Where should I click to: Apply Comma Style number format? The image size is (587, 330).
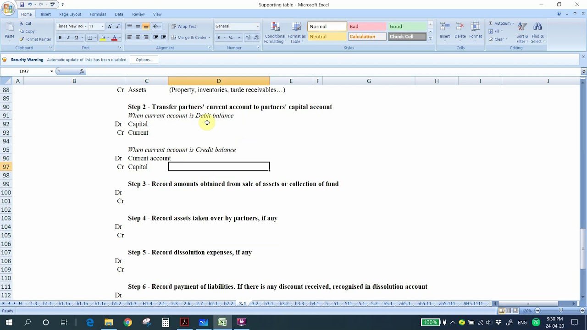pos(238,38)
